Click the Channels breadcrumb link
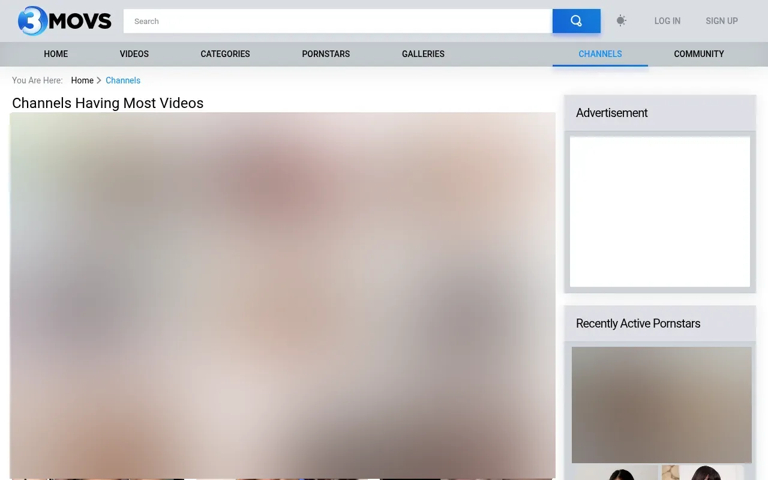 [x=123, y=80]
